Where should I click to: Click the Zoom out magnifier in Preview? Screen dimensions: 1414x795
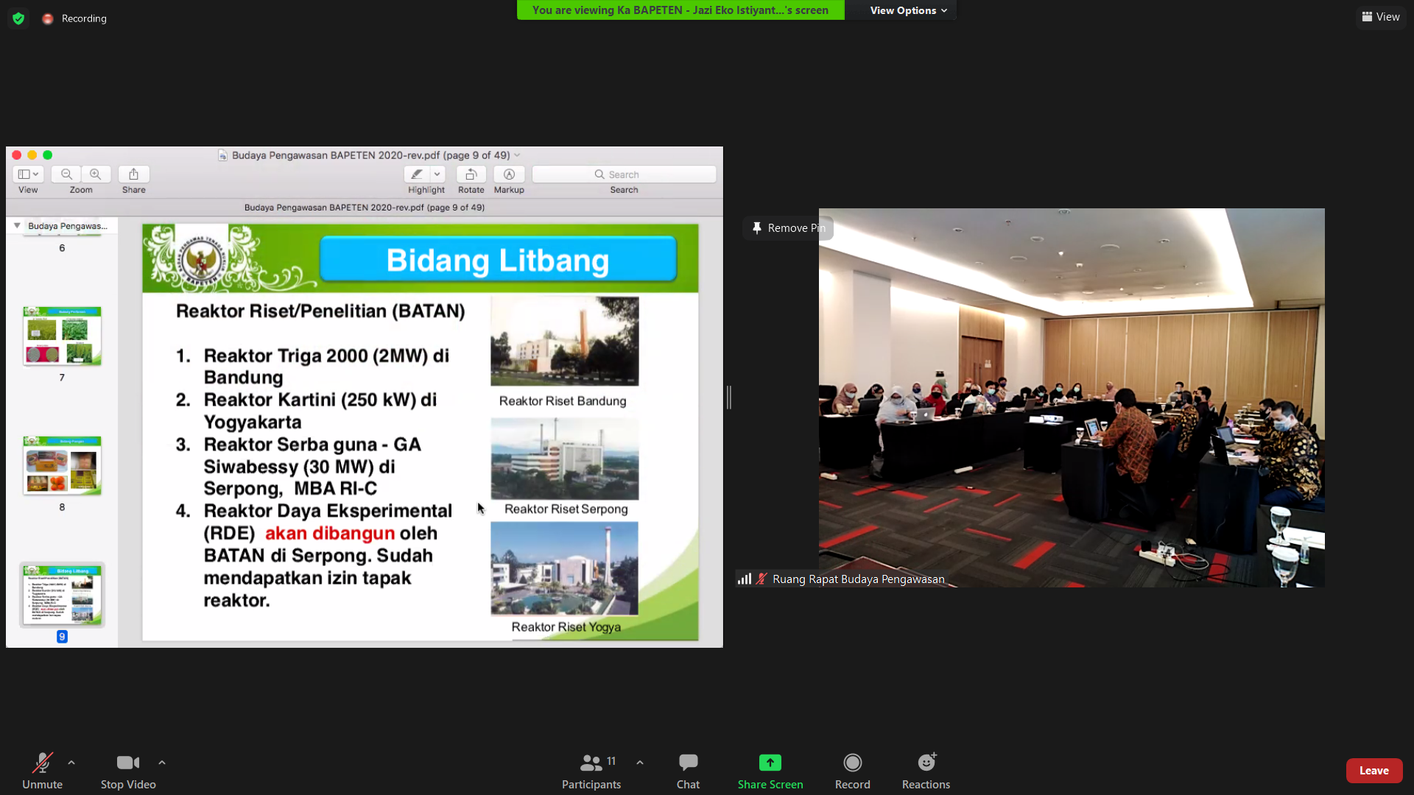tap(66, 174)
